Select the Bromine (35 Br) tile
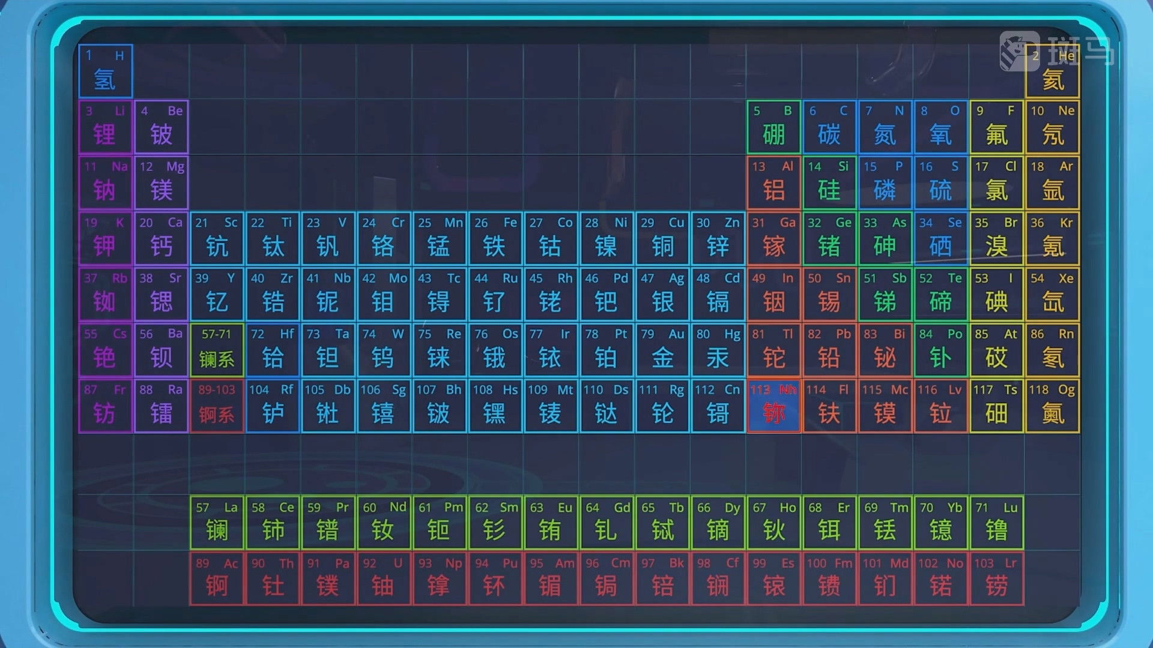The width and height of the screenshot is (1153, 648). coord(997,238)
